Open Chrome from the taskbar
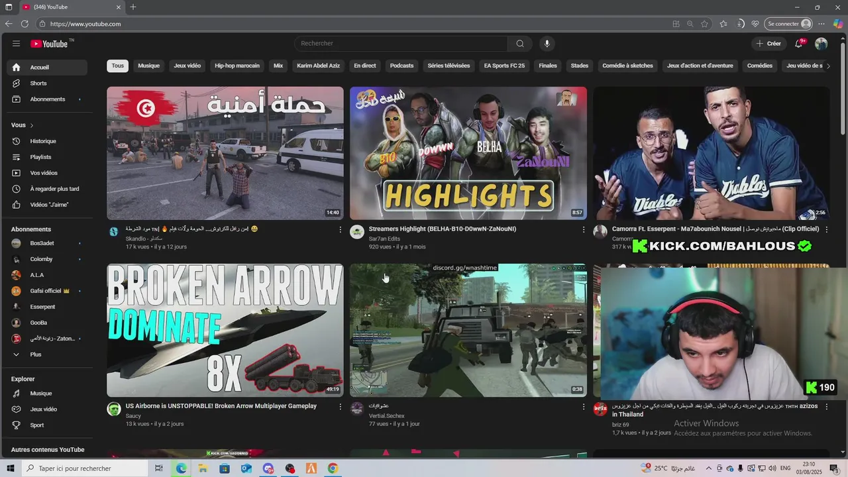Screen dimensions: 848x477 coord(333,468)
